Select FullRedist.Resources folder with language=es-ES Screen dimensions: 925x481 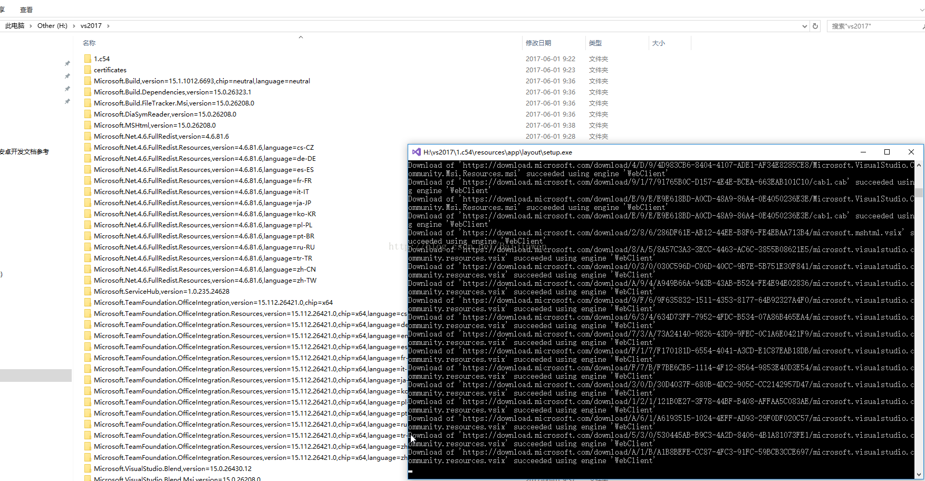point(204,169)
